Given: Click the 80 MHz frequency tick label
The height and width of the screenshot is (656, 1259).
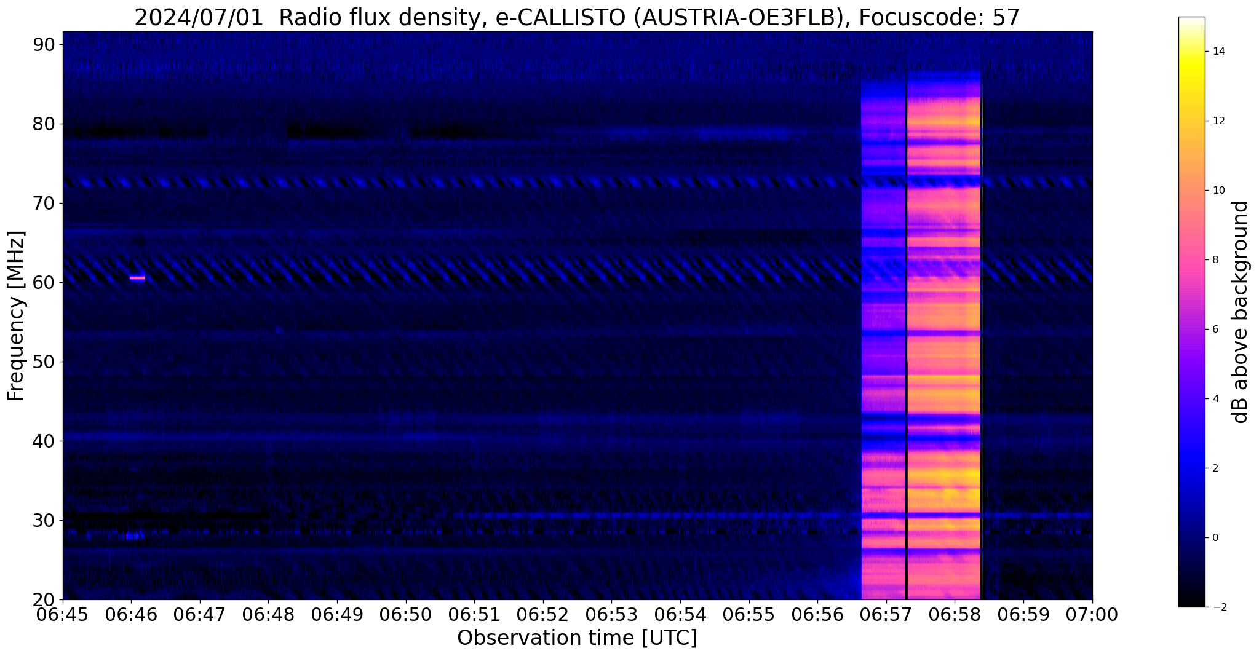Looking at the screenshot, I should [44, 124].
